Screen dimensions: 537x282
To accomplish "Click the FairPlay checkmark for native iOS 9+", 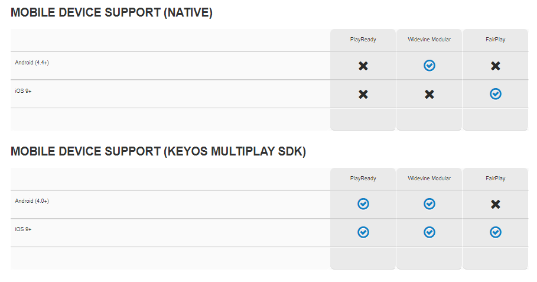I will (x=495, y=94).
